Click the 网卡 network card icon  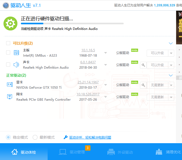coord(10,96)
